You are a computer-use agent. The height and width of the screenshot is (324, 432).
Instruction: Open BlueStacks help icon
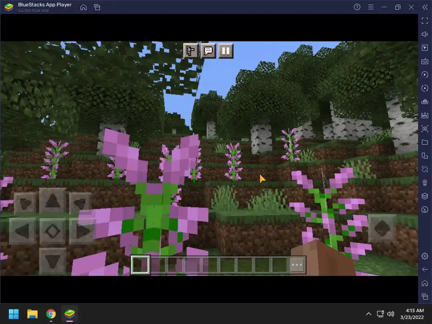point(357,7)
